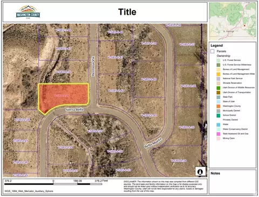The height and width of the screenshot is (197, 259).
Task: Click the Sierra Bella street label
Action: pos(74,109)
